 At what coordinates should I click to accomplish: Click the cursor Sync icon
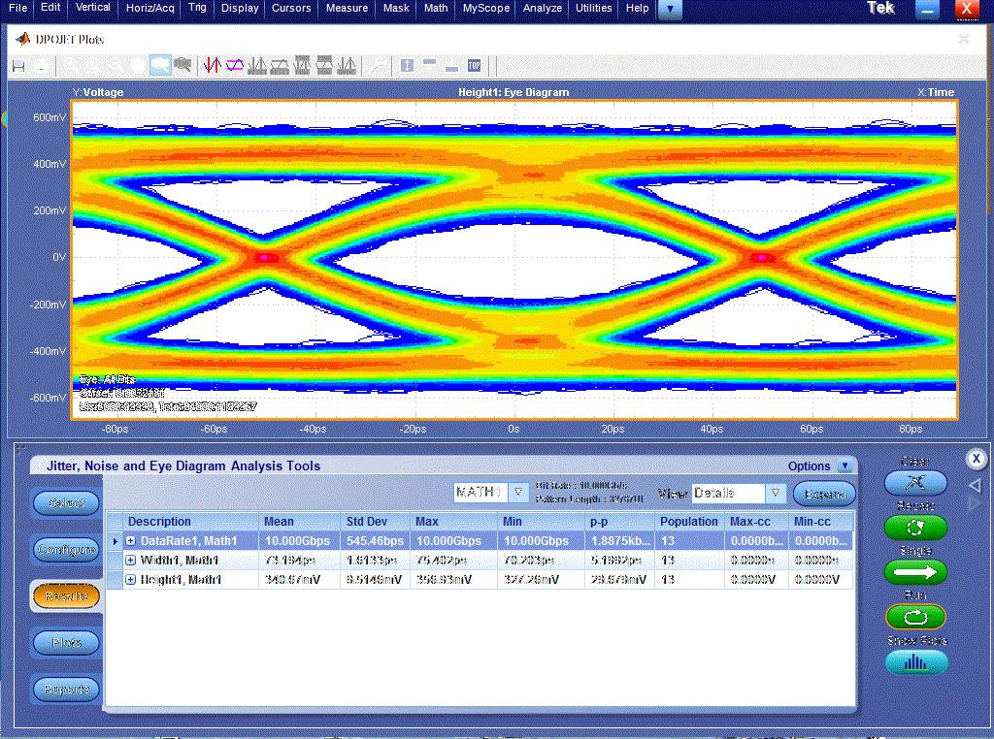click(347, 65)
